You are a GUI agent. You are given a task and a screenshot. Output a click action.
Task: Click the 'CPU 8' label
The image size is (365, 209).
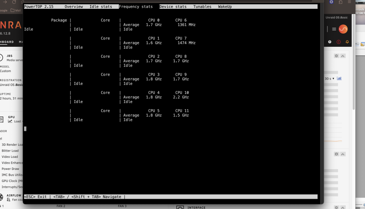tap(181, 56)
